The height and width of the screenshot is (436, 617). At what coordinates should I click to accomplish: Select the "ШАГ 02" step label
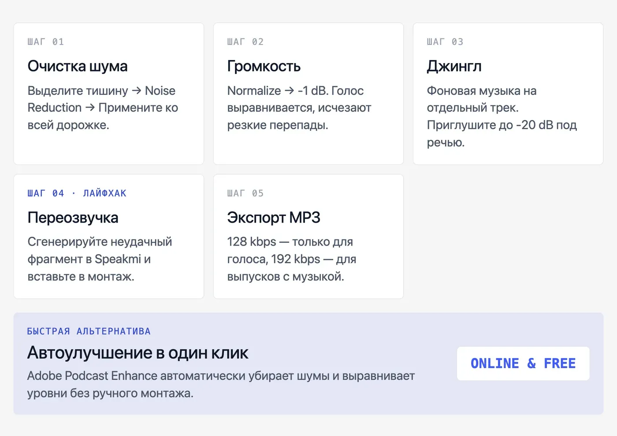[245, 42]
